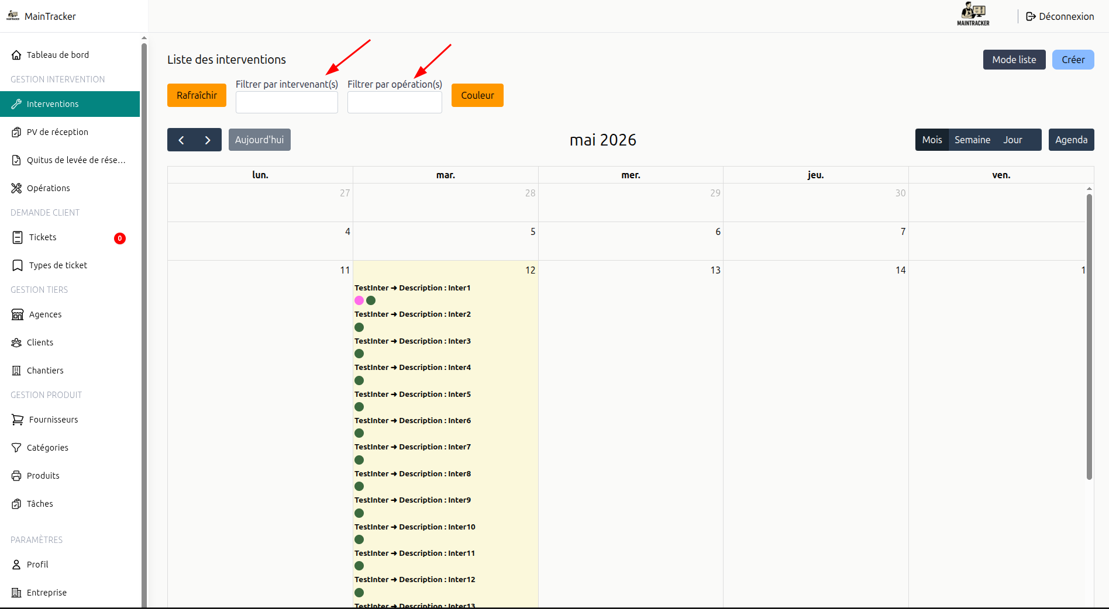1109x609 pixels.
Task: Select the Mois view tab
Action: (932, 140)
